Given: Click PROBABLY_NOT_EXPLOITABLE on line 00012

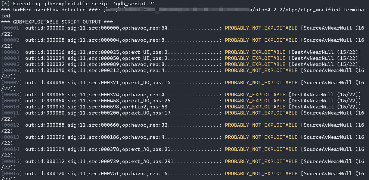Looking at the screenshot, I should [261, 125].
